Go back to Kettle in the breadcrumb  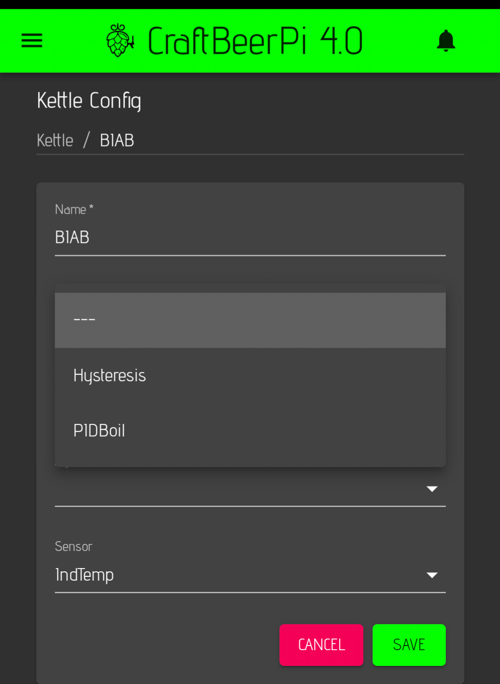(x=55, y=140)
